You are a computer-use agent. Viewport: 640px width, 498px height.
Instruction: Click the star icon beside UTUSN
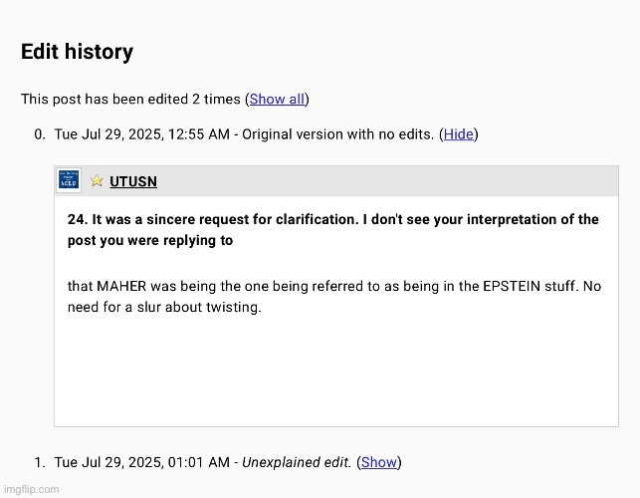[x=97, y=181]
